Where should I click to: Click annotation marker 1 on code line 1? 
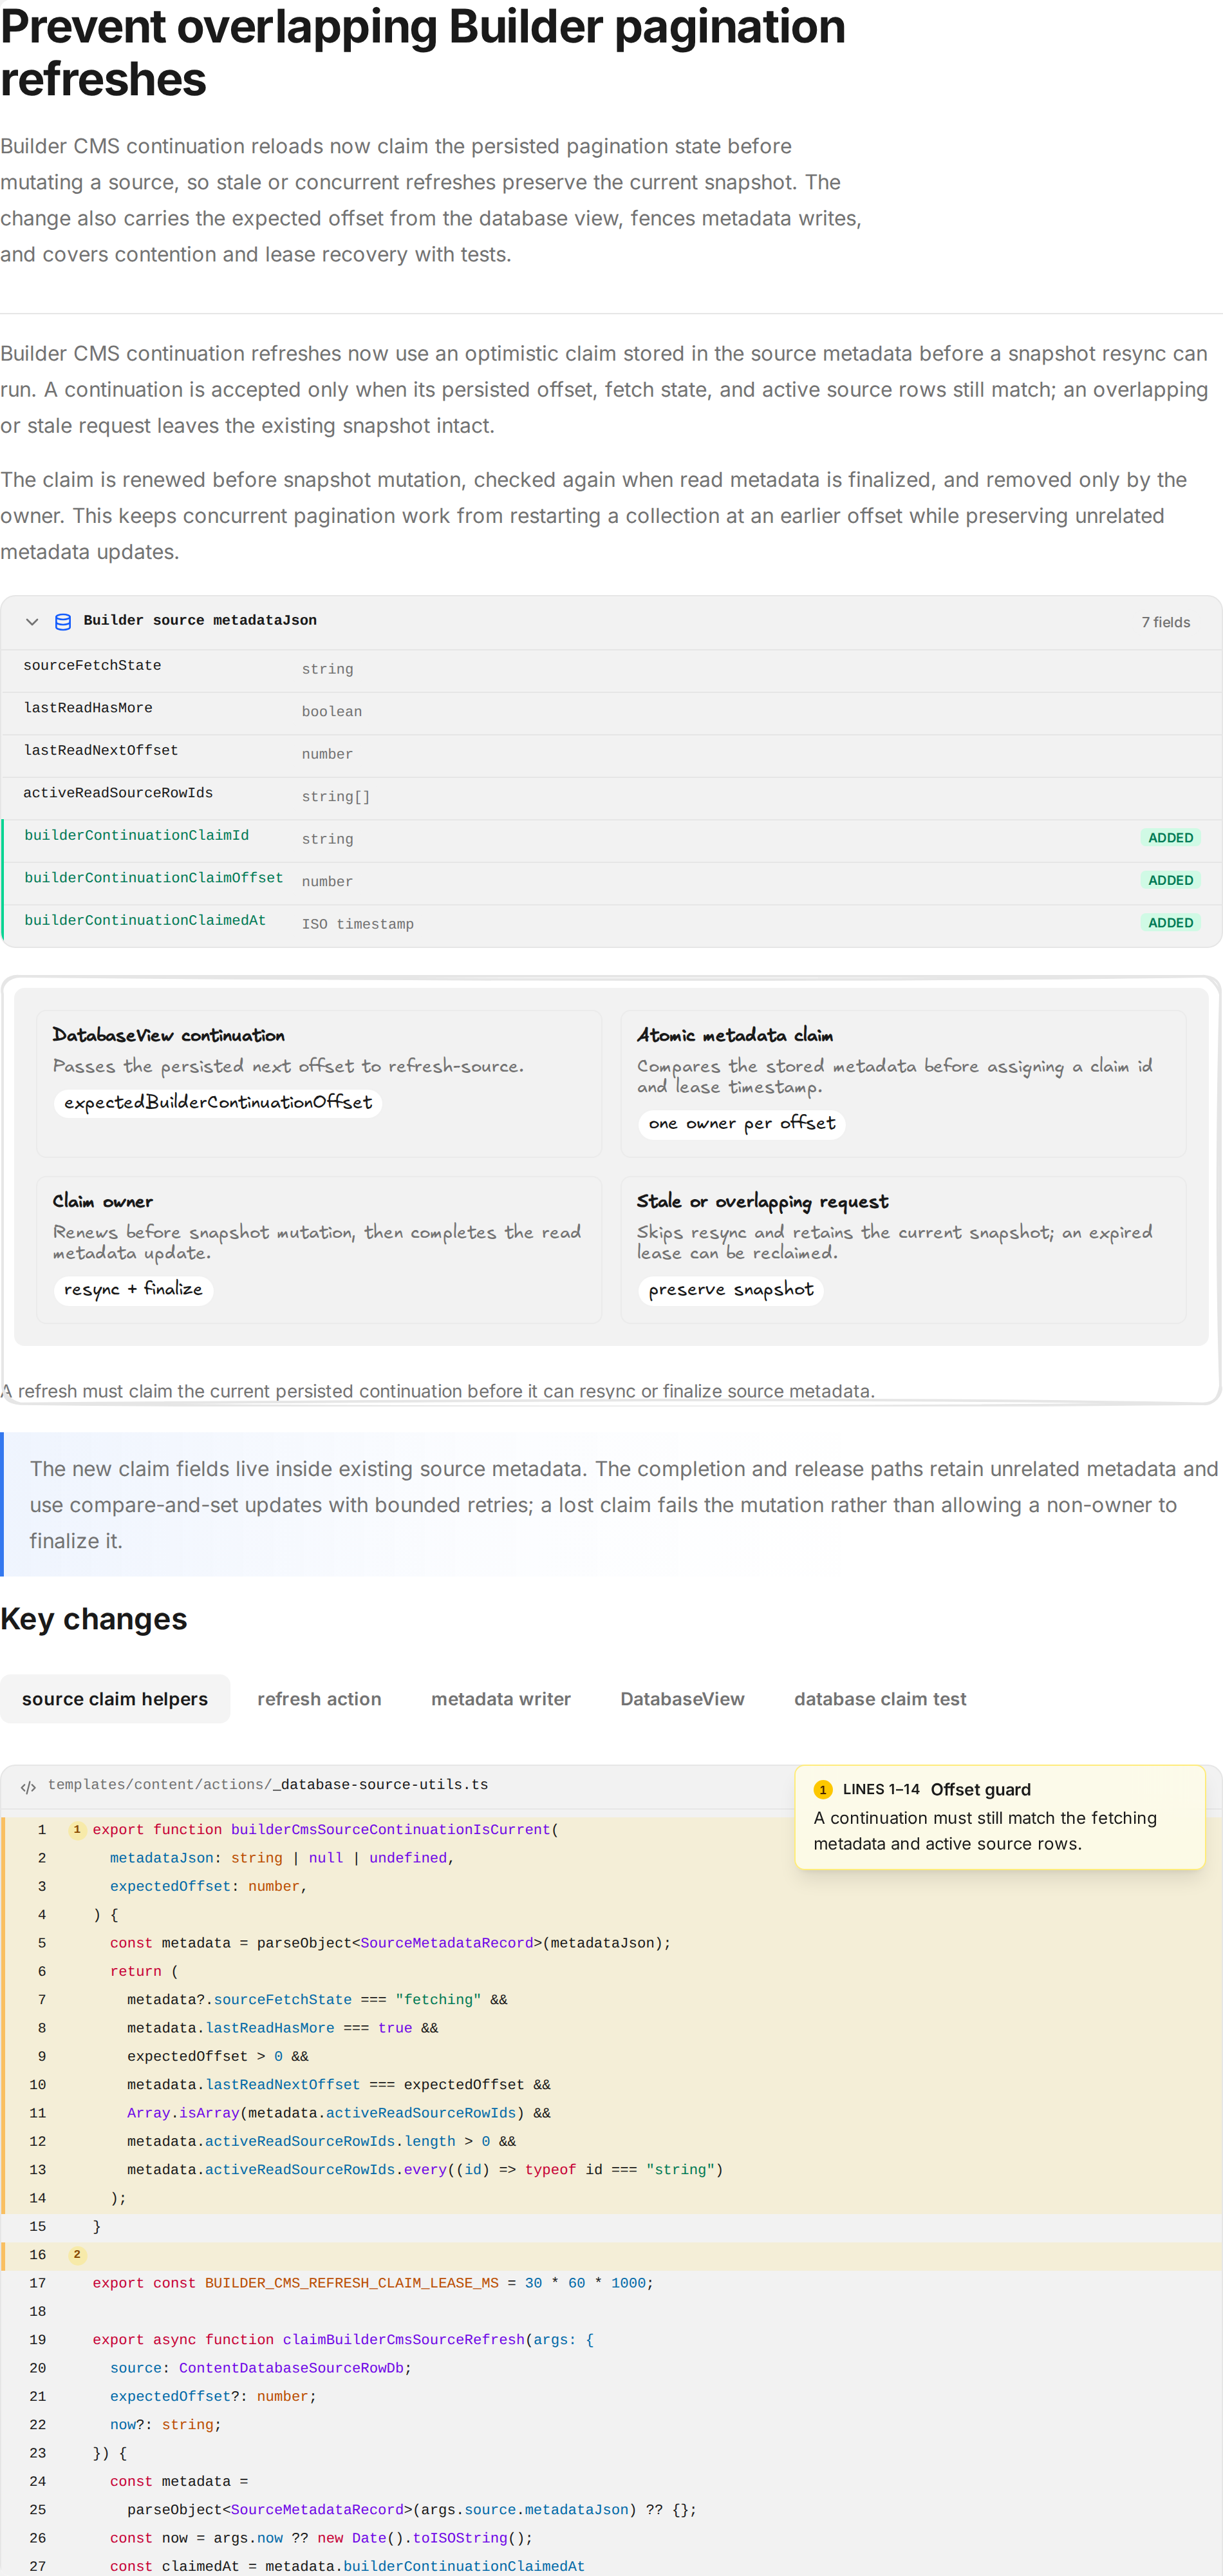pos(77,1829)
